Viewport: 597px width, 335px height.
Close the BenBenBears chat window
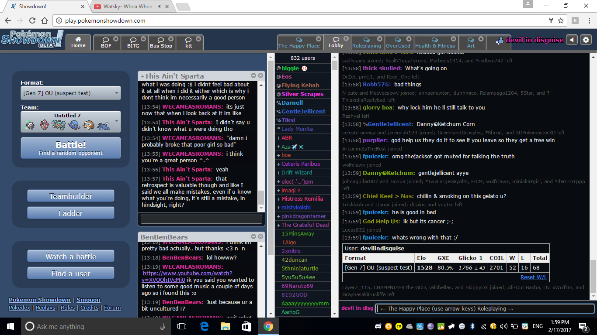(x=260, y=236)
